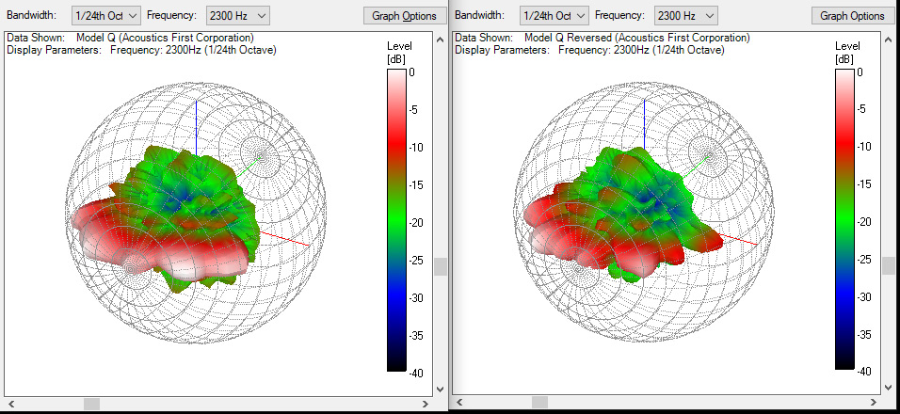
Task: Open the right panel Bandwidth dropdown
Action: (x=554, y=15)
